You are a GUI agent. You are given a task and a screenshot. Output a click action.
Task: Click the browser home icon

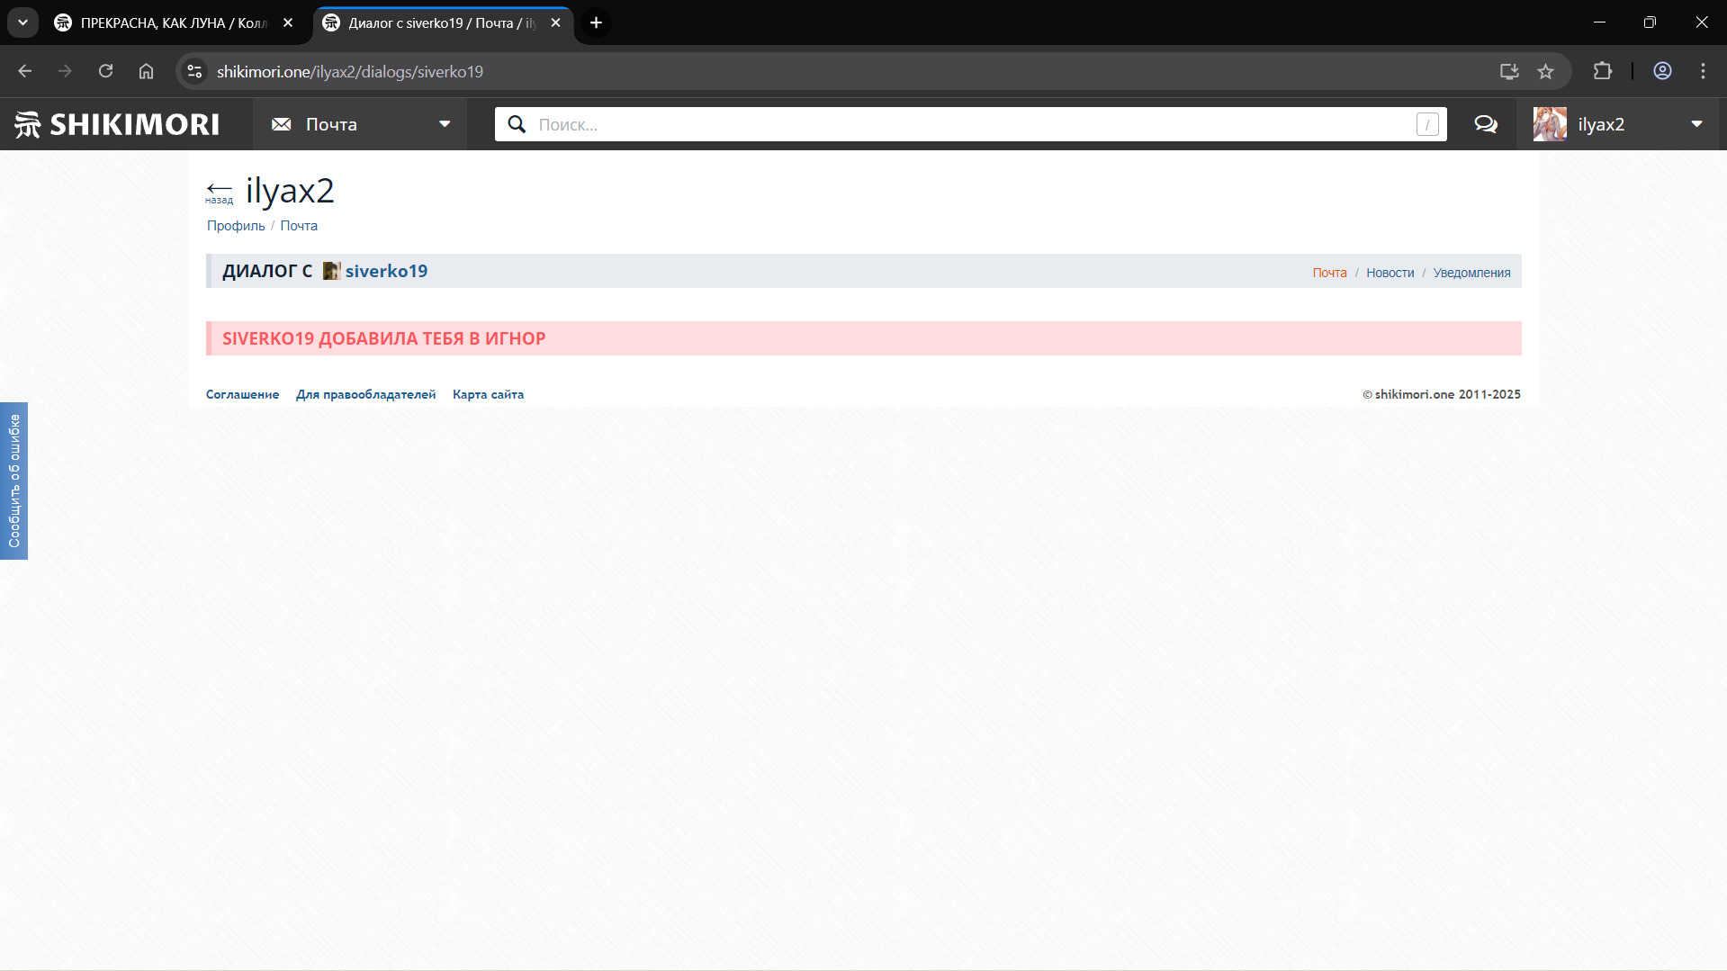(x=146, y=71)
